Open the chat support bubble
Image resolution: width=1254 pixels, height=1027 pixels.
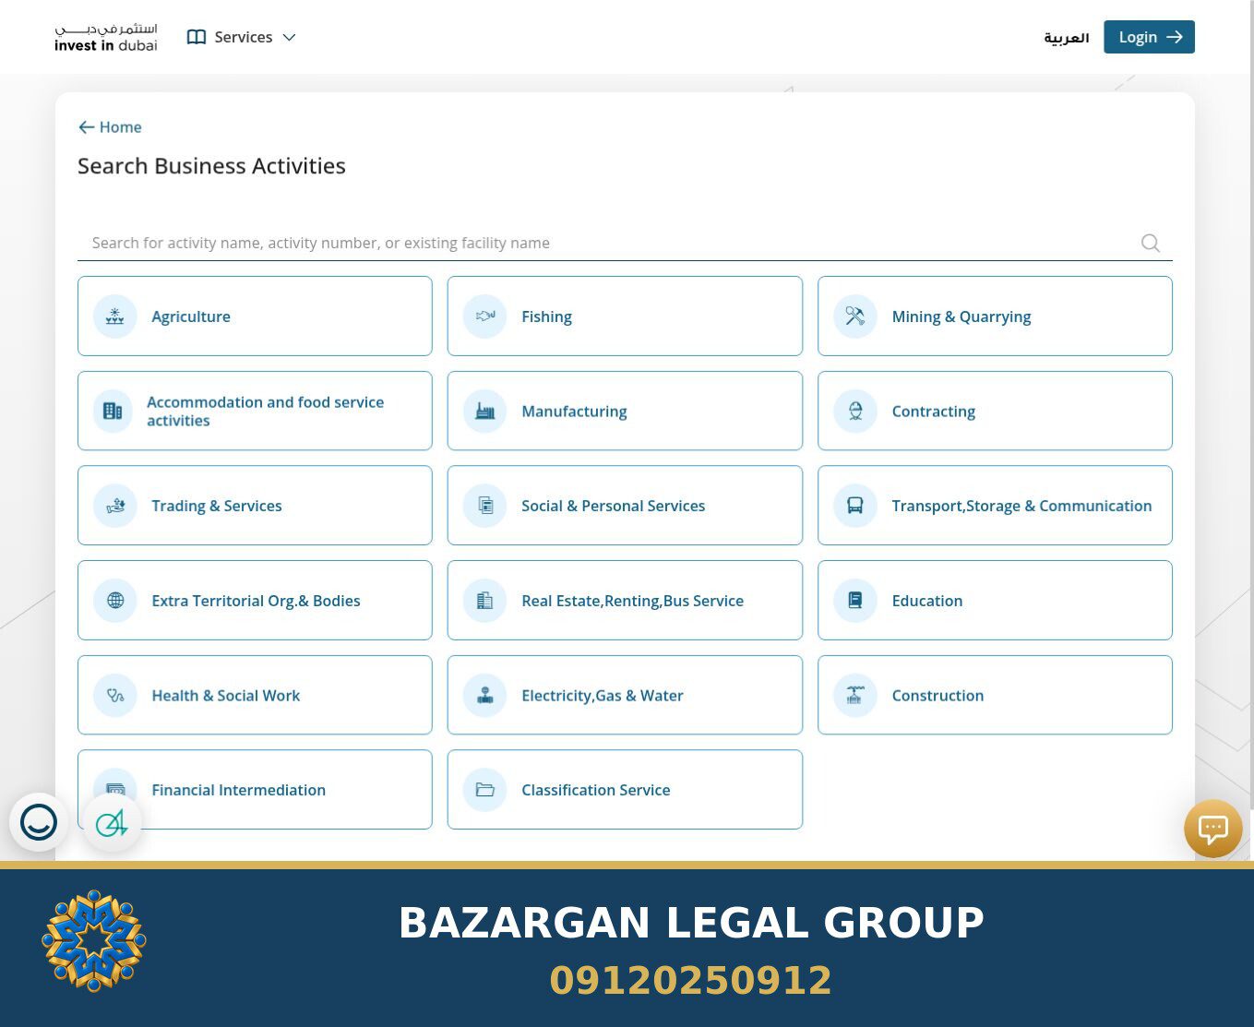(1213, 829)
